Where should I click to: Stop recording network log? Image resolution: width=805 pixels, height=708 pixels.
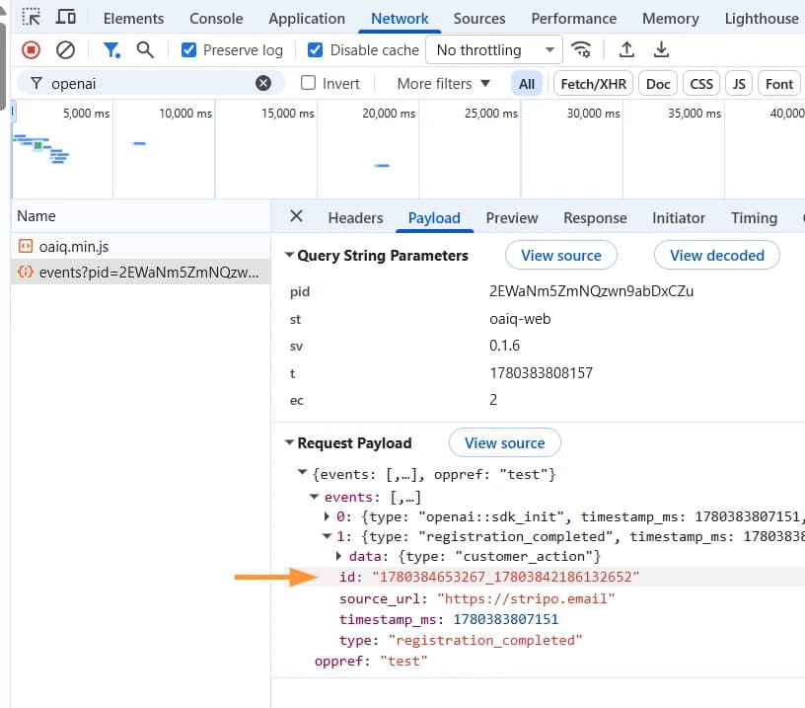click(x=31, y=49)
